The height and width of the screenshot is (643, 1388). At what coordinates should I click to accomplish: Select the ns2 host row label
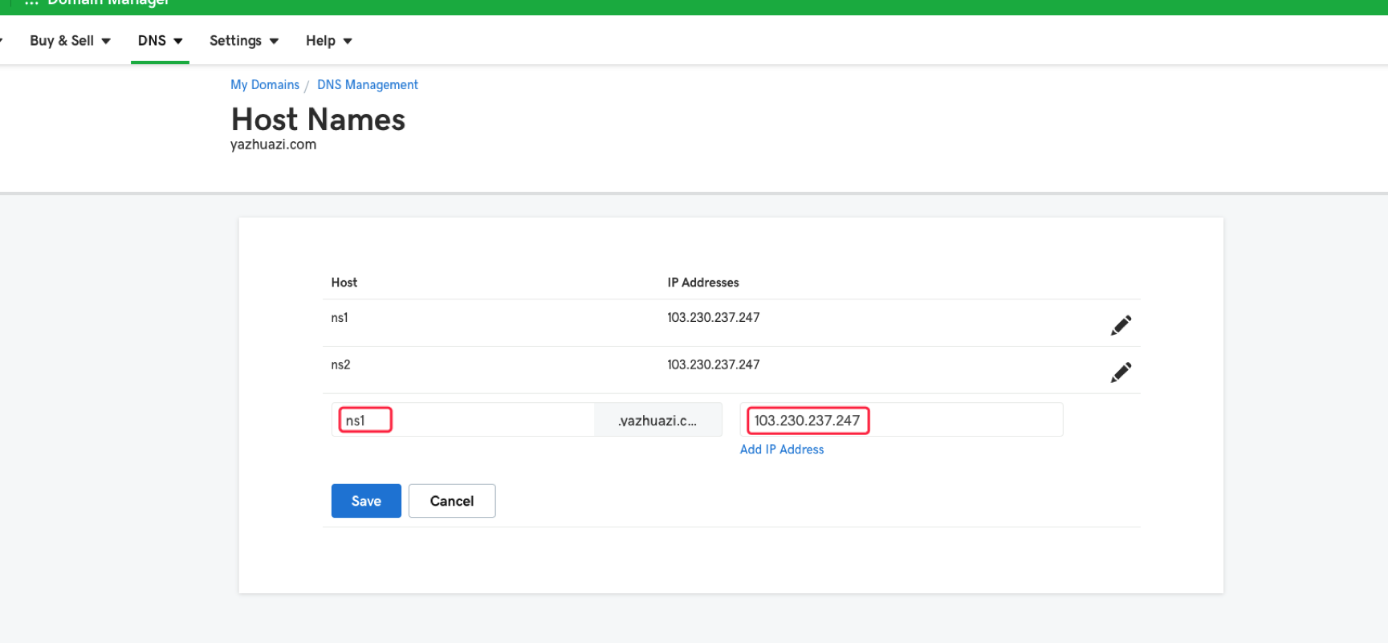340,365
